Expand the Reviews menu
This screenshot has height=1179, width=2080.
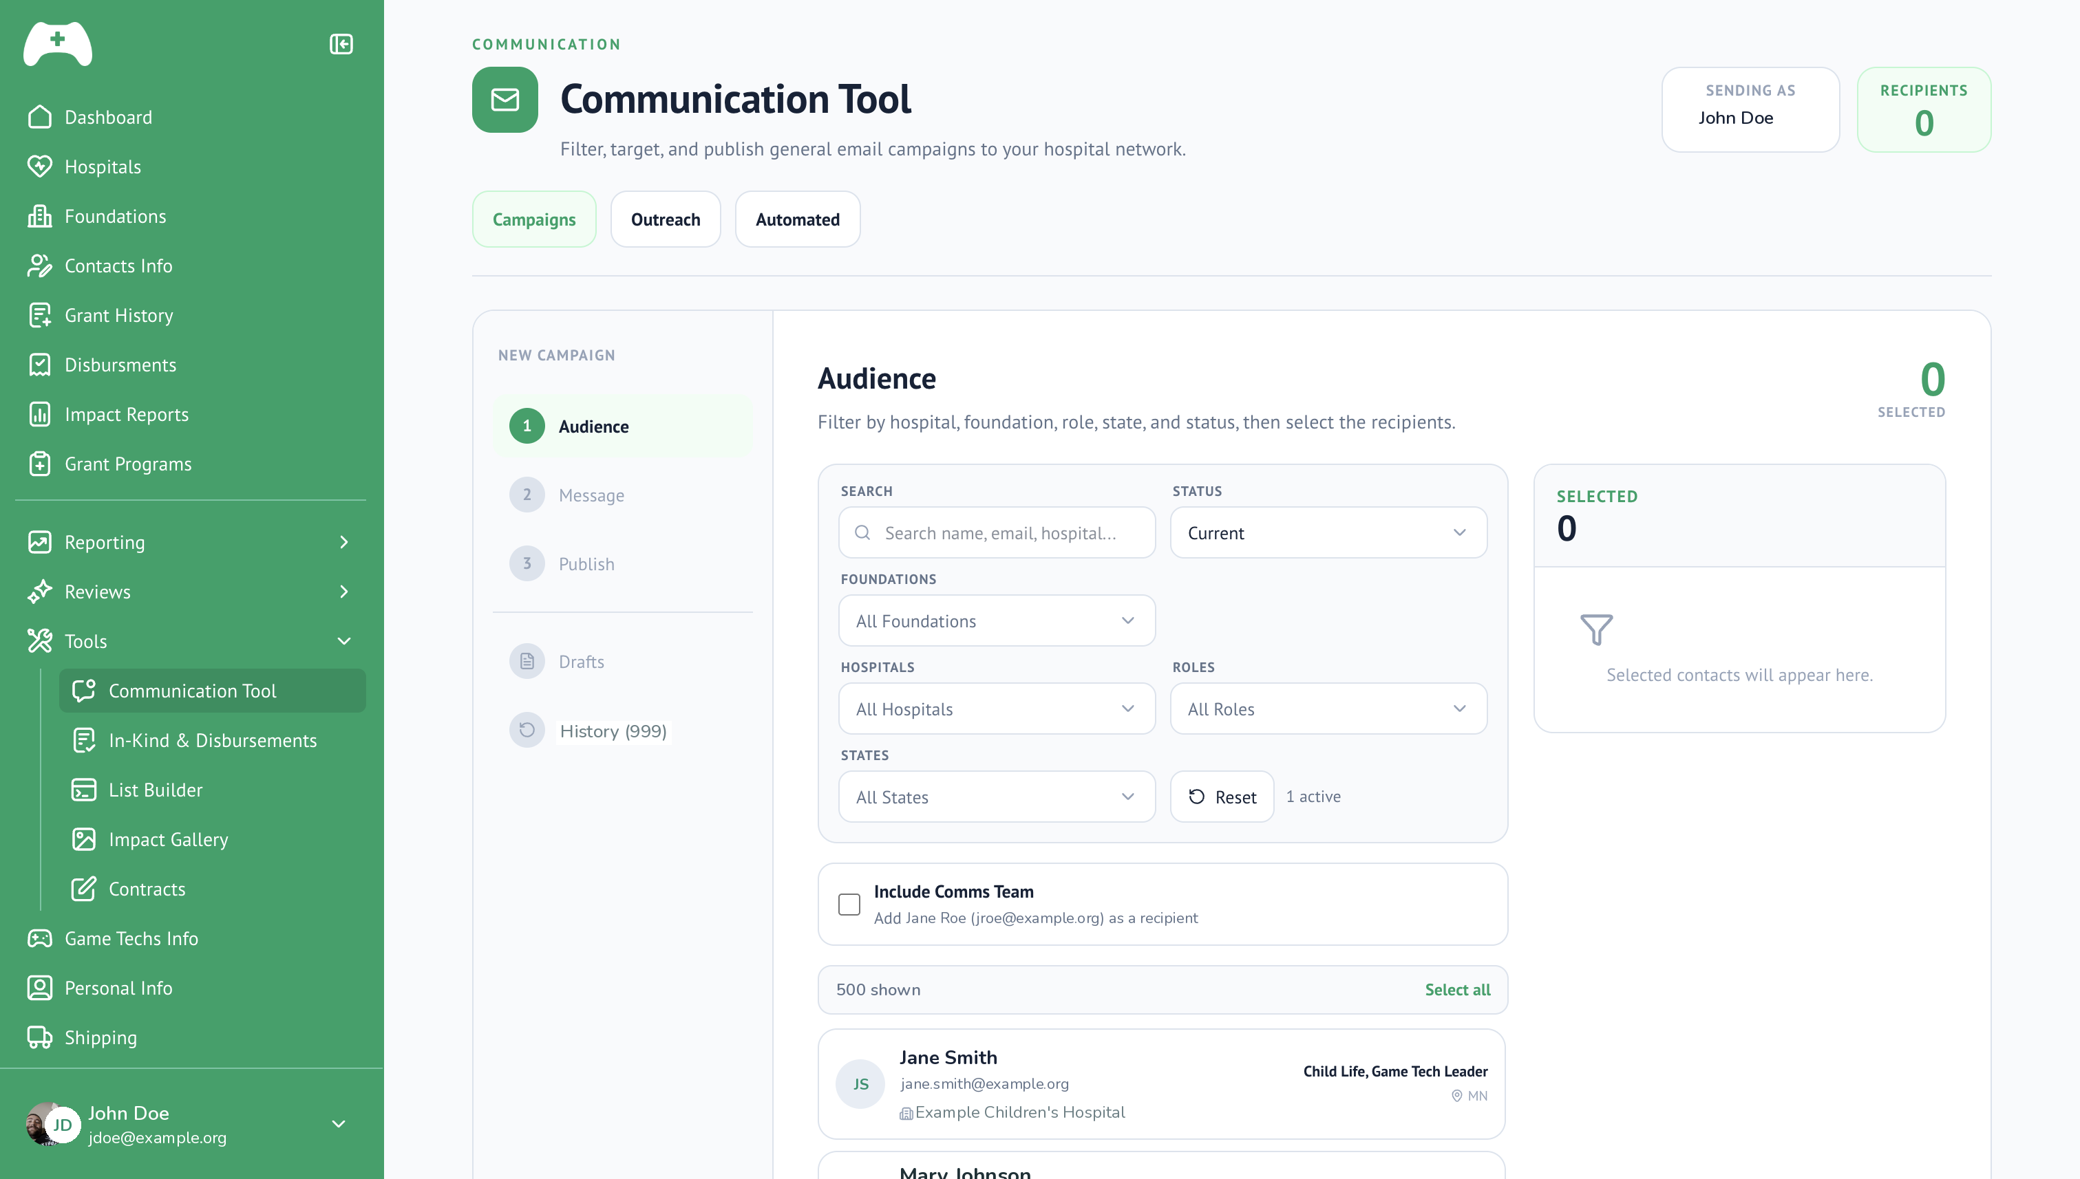coord(191,591)
